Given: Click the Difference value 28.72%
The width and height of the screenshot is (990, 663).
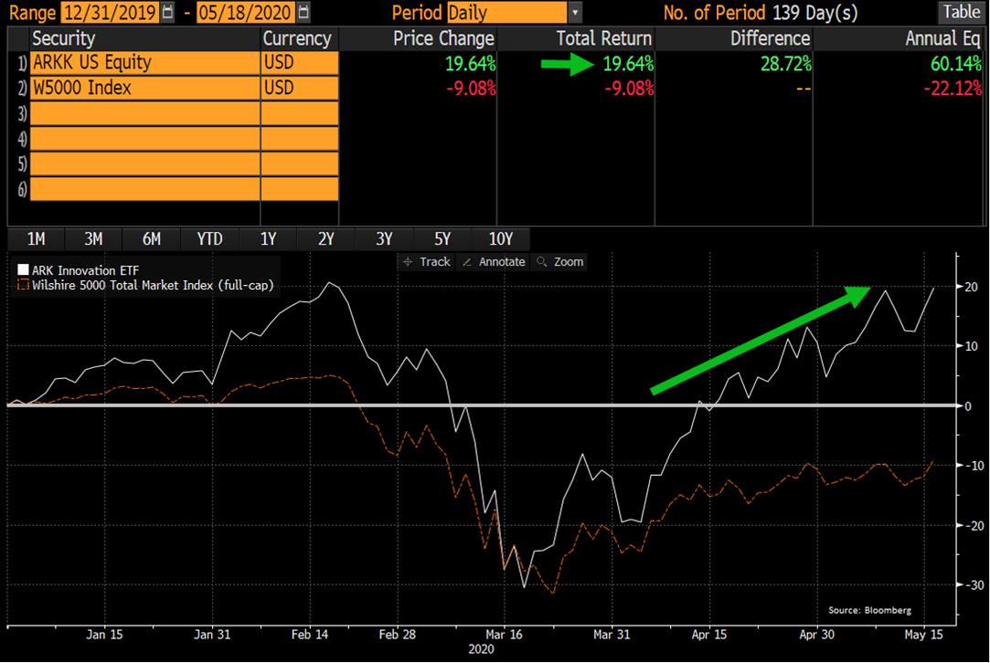Looking at the screenshot, I should coord(785,64).
